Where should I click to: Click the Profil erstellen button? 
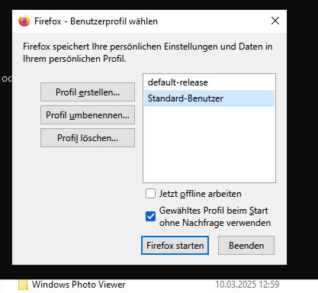coord(88,92)
